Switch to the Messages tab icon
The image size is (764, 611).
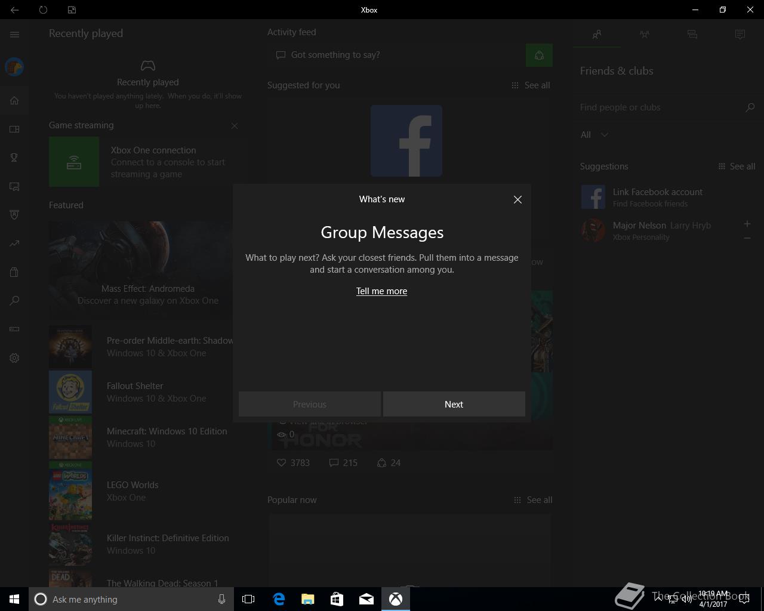click(x=692, y=35)
